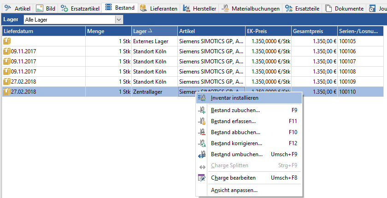Viewport: 387px width, 198px height.
Task: Open the Lager dropdown arrow
Action: [x=119, y=20]
